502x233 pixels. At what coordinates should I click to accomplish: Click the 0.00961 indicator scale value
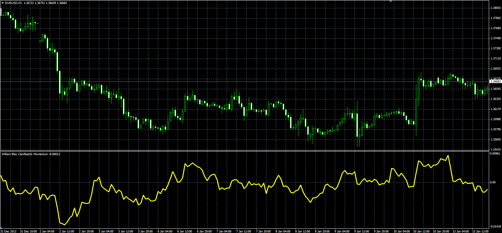[496, 154]
